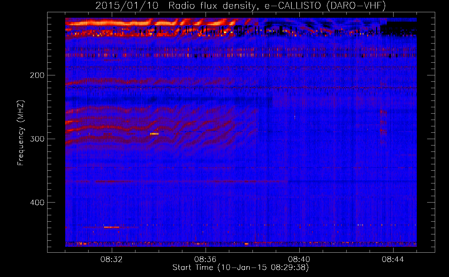Select the "Frequency (MHZ)" y-axis label

point(21,133)
